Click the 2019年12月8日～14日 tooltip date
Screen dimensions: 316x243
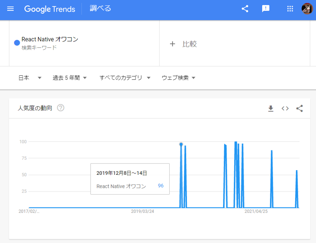(x=122, y=173)
